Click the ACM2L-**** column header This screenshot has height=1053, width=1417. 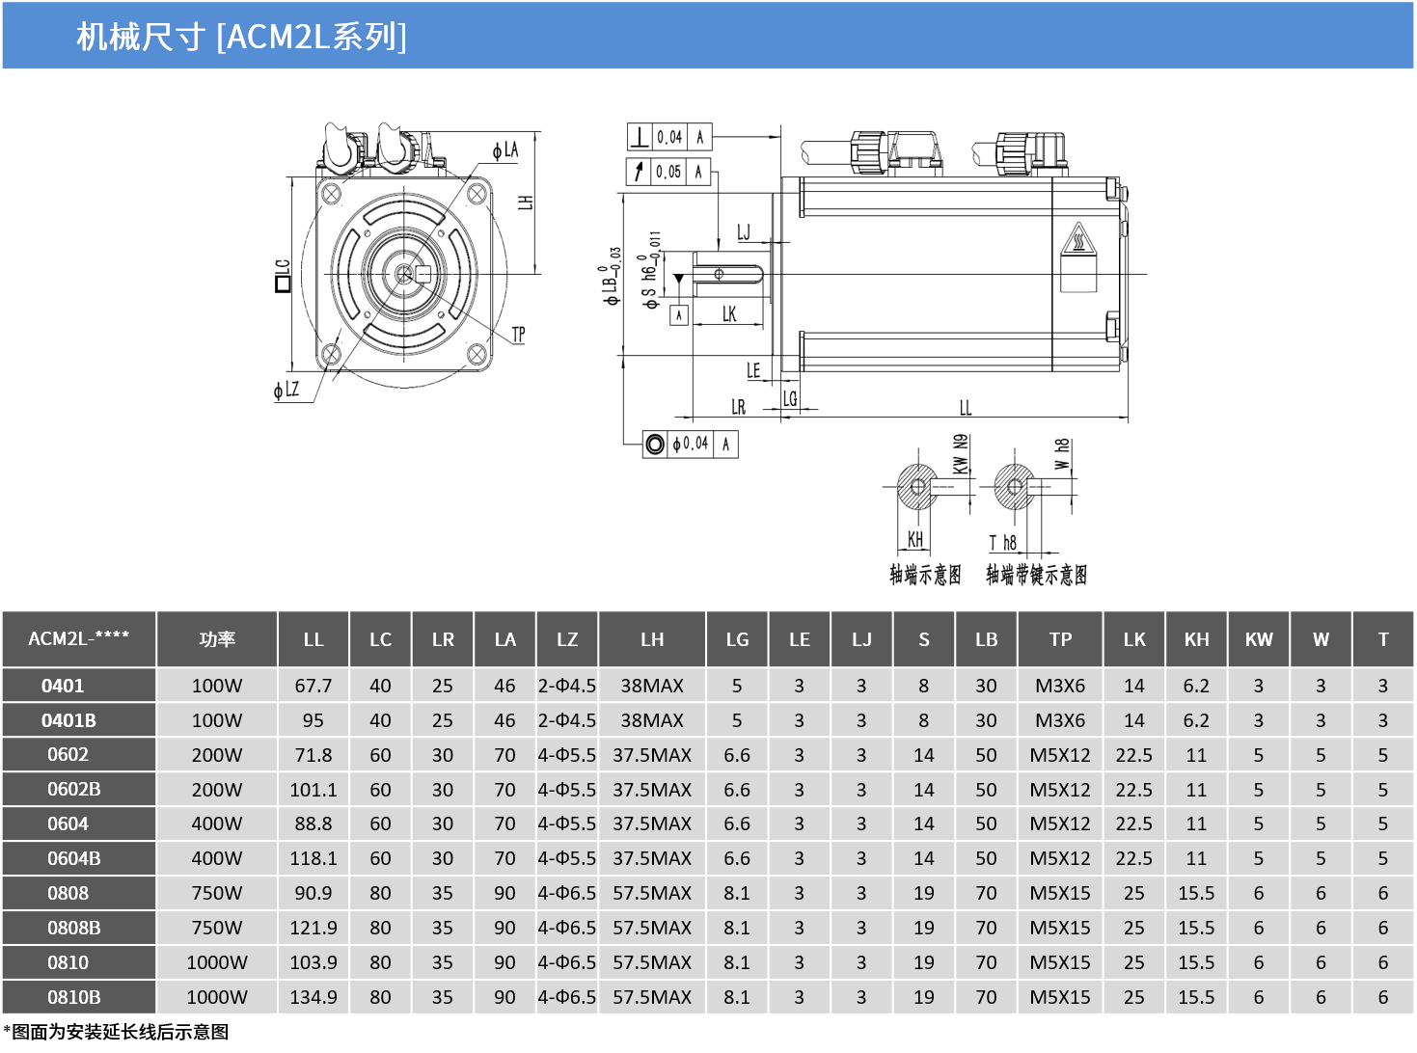78,638
